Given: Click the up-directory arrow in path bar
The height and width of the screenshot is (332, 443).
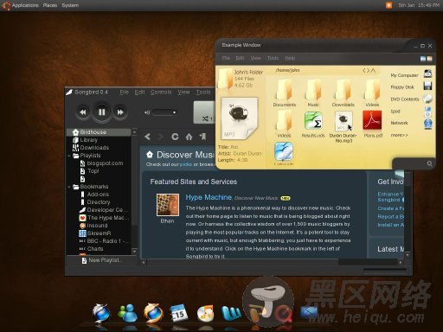Looking at the screenshot, I should point(373,70).
